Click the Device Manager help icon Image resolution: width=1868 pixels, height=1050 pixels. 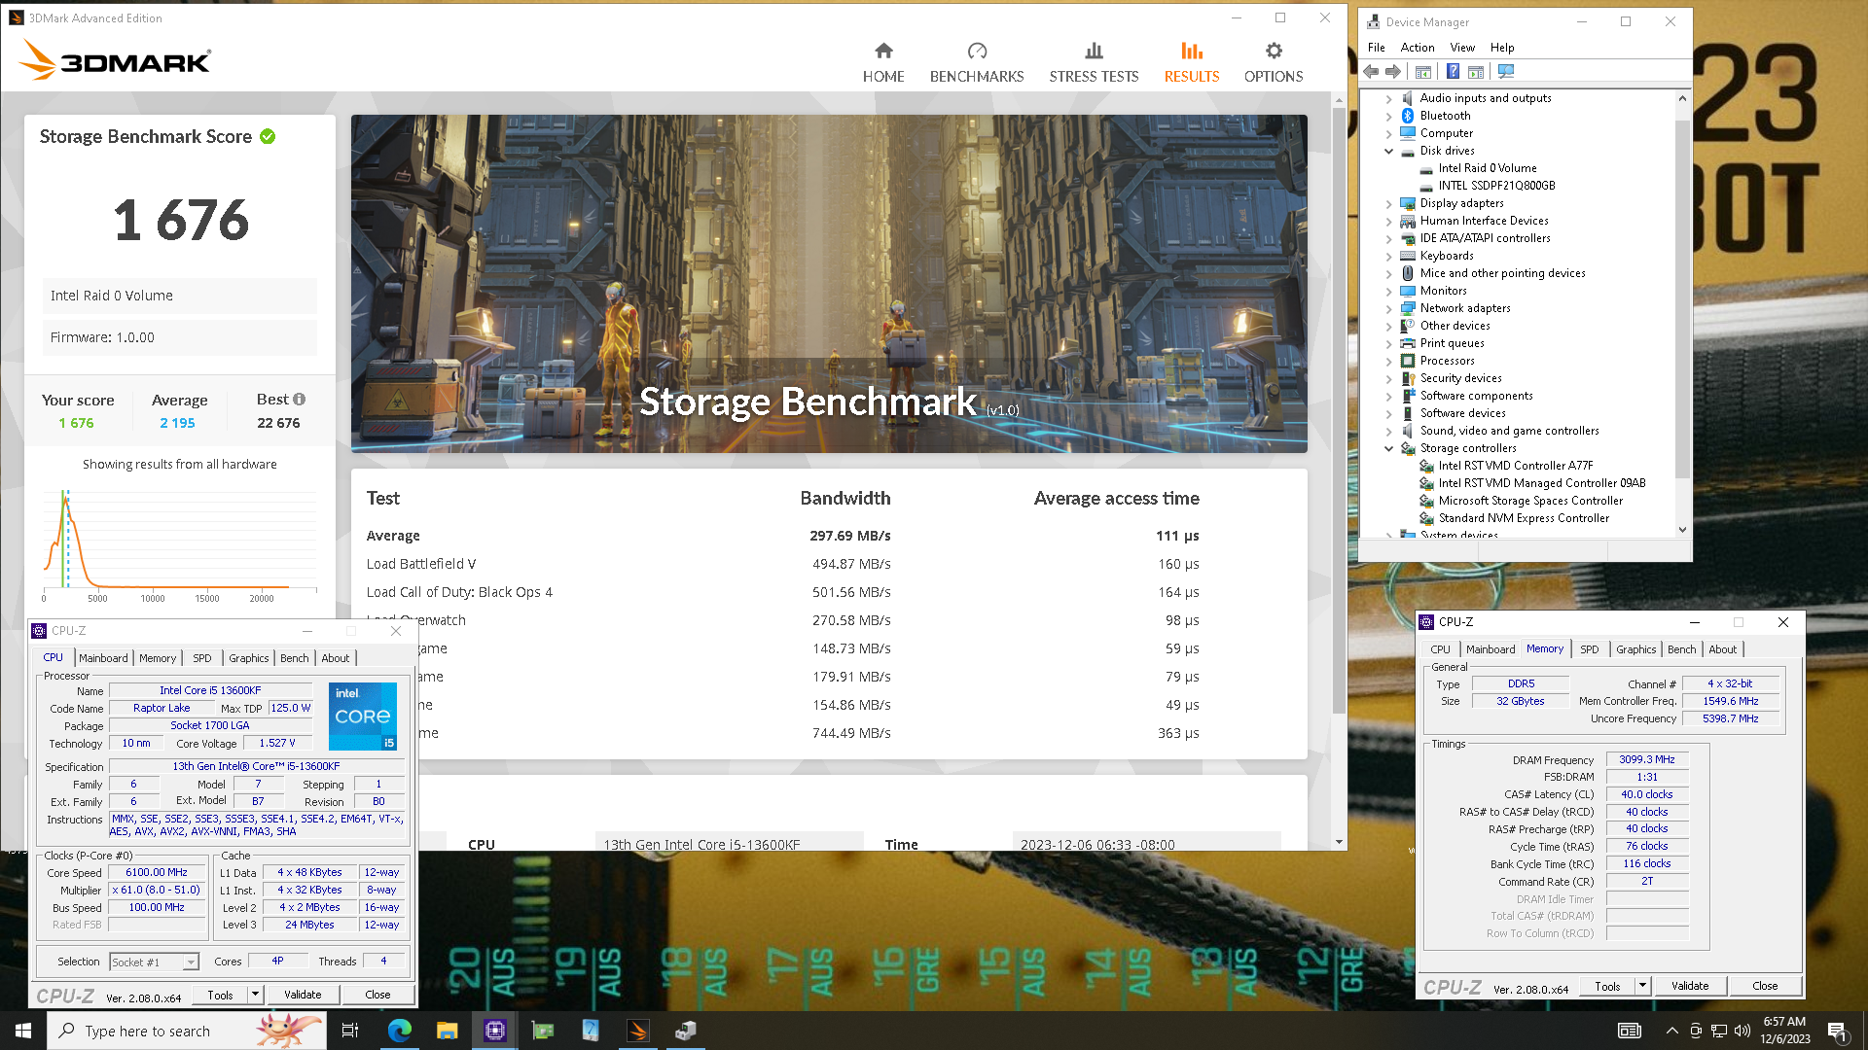pyautogui.click(x=1453, y=72)
